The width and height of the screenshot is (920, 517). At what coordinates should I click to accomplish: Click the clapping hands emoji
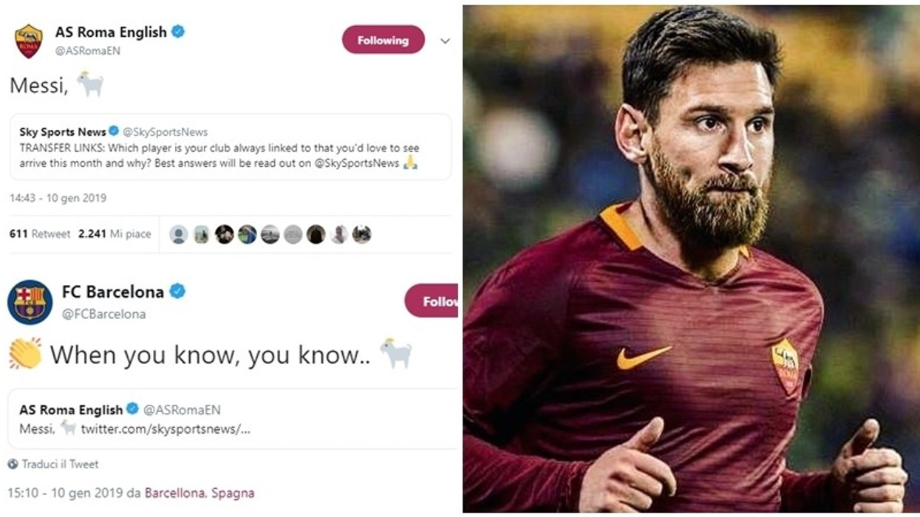(25, 354)
